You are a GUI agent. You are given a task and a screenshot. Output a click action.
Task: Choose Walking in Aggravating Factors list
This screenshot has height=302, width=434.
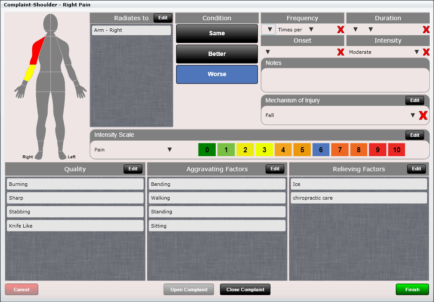[x=217, y=198]
